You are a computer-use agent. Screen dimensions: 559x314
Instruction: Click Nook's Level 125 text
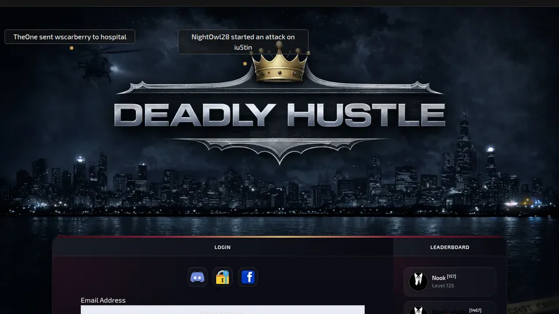pos(443,286)
